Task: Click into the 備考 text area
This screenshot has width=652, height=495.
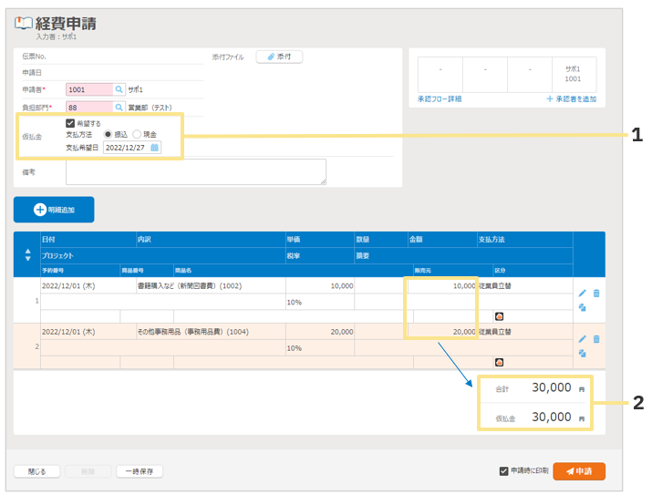Action: tap(196, 171)
